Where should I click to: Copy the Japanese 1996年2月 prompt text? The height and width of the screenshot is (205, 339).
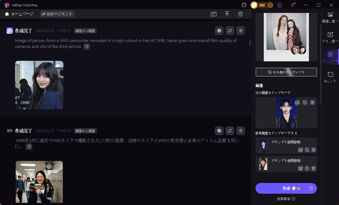(x=29, y=147)
